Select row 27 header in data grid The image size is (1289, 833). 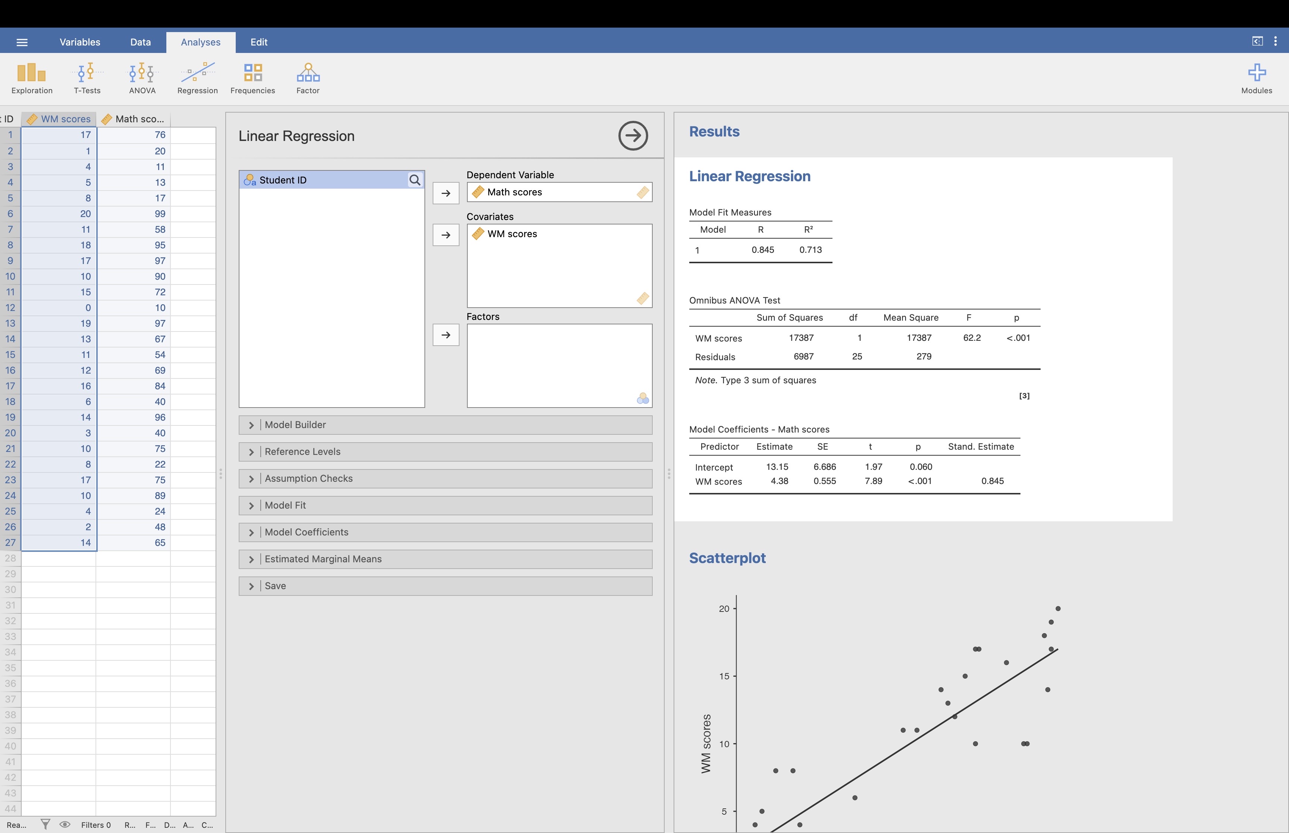(10, 543)
